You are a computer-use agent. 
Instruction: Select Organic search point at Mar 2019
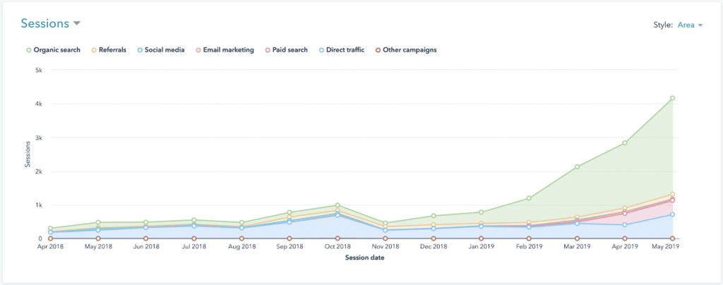point(577,166)
